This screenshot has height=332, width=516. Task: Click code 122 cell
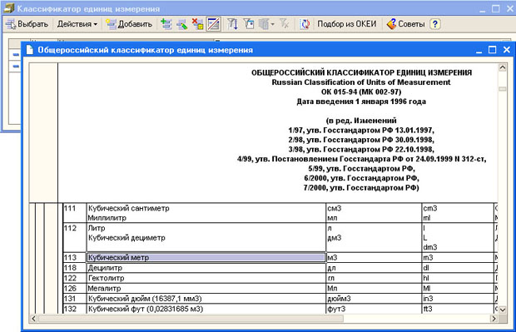[x=75, y=278]
